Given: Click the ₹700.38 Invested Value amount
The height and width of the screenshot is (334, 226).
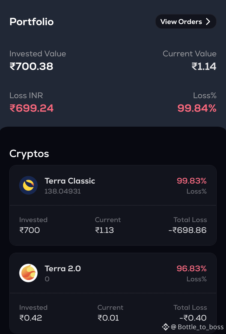Looking at the screenshot, I should [31, 66].
